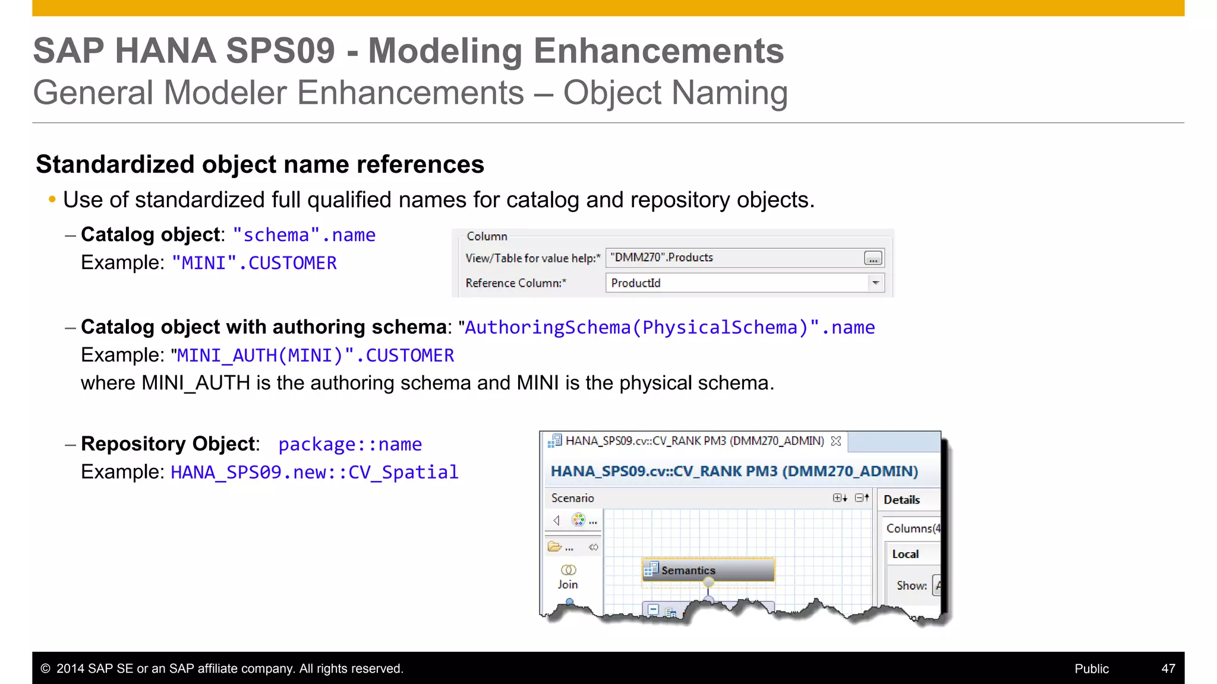Click the Collapse All icon in Scenario header
1217x684 pixels.
862,498
